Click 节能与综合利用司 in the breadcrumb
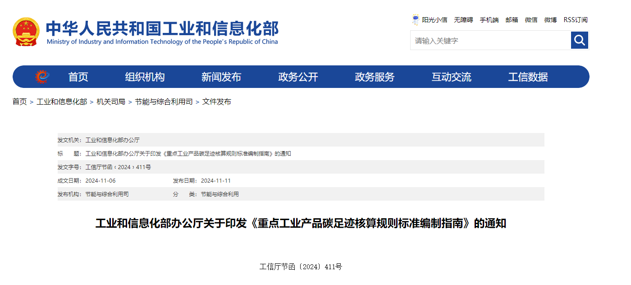Image resolution: width=631 pixels, height=285 pixels. [x=164, y=102]
